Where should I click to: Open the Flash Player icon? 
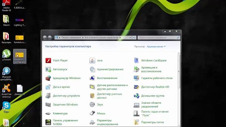[48, 60]
